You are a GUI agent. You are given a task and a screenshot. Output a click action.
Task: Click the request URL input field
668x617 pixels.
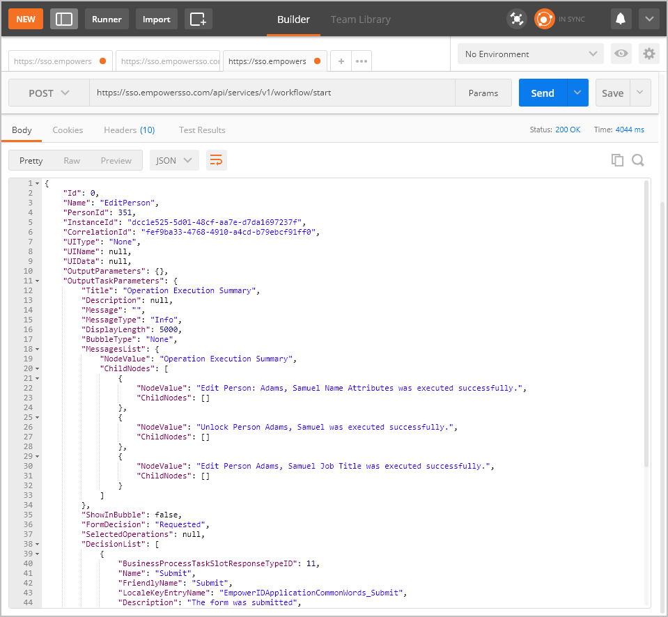click(272, 93)
